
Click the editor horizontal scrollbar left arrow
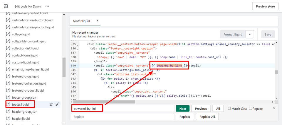point(71,102)
